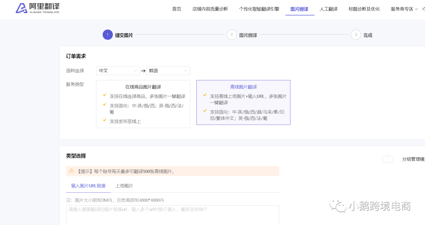Open 店铺内容质量诊断 in top navigation
This screenshot has width=425, height=225.
(x=210, y=9)
